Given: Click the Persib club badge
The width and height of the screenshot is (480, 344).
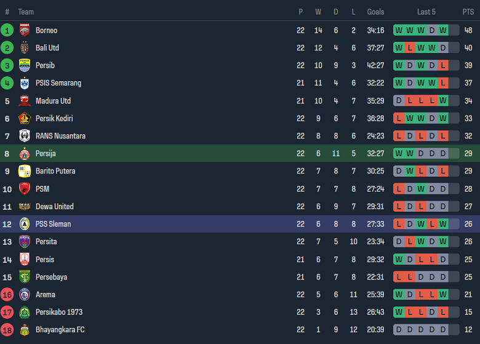Looking at the screenshot, I should 25,65.
